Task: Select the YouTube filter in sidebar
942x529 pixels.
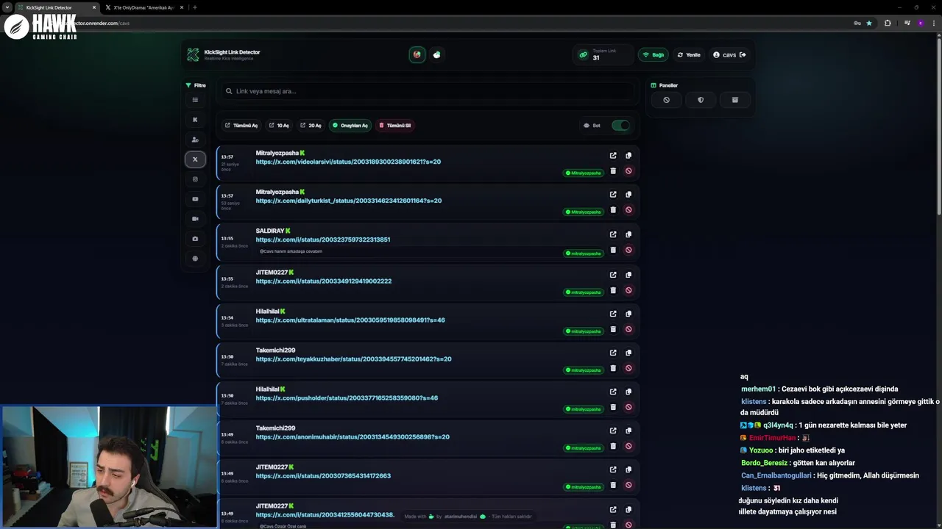Action: click(195, 199)
